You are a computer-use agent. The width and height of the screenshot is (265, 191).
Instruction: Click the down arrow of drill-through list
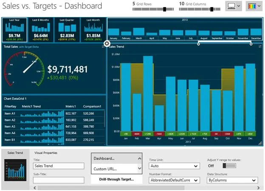(x=139, y=169)
